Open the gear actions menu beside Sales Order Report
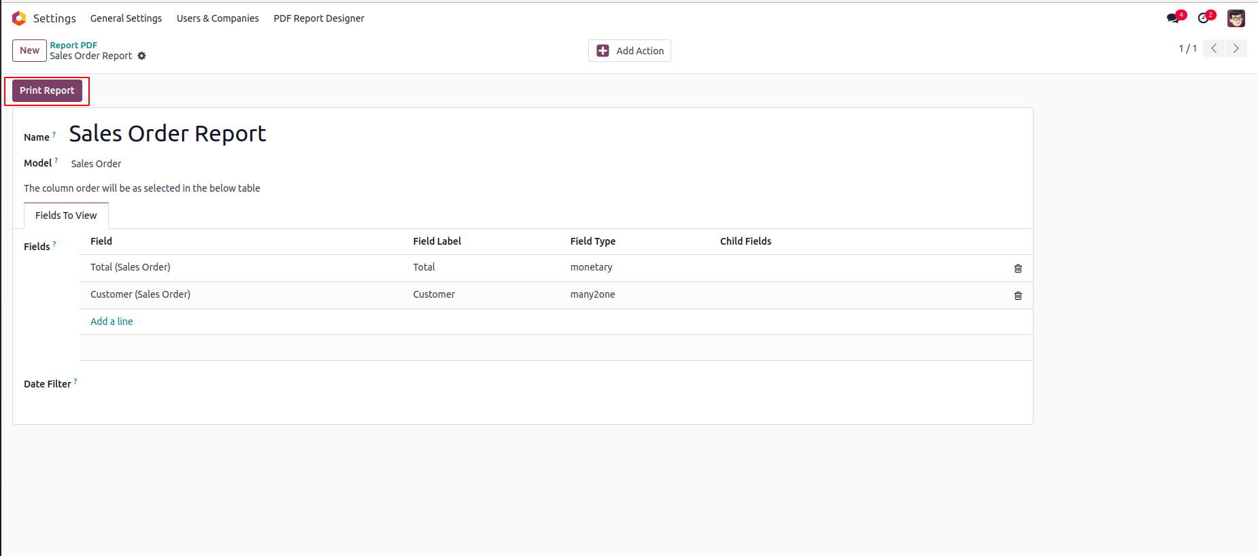This screenshot has height=556, width=1258. coord(141,56)
